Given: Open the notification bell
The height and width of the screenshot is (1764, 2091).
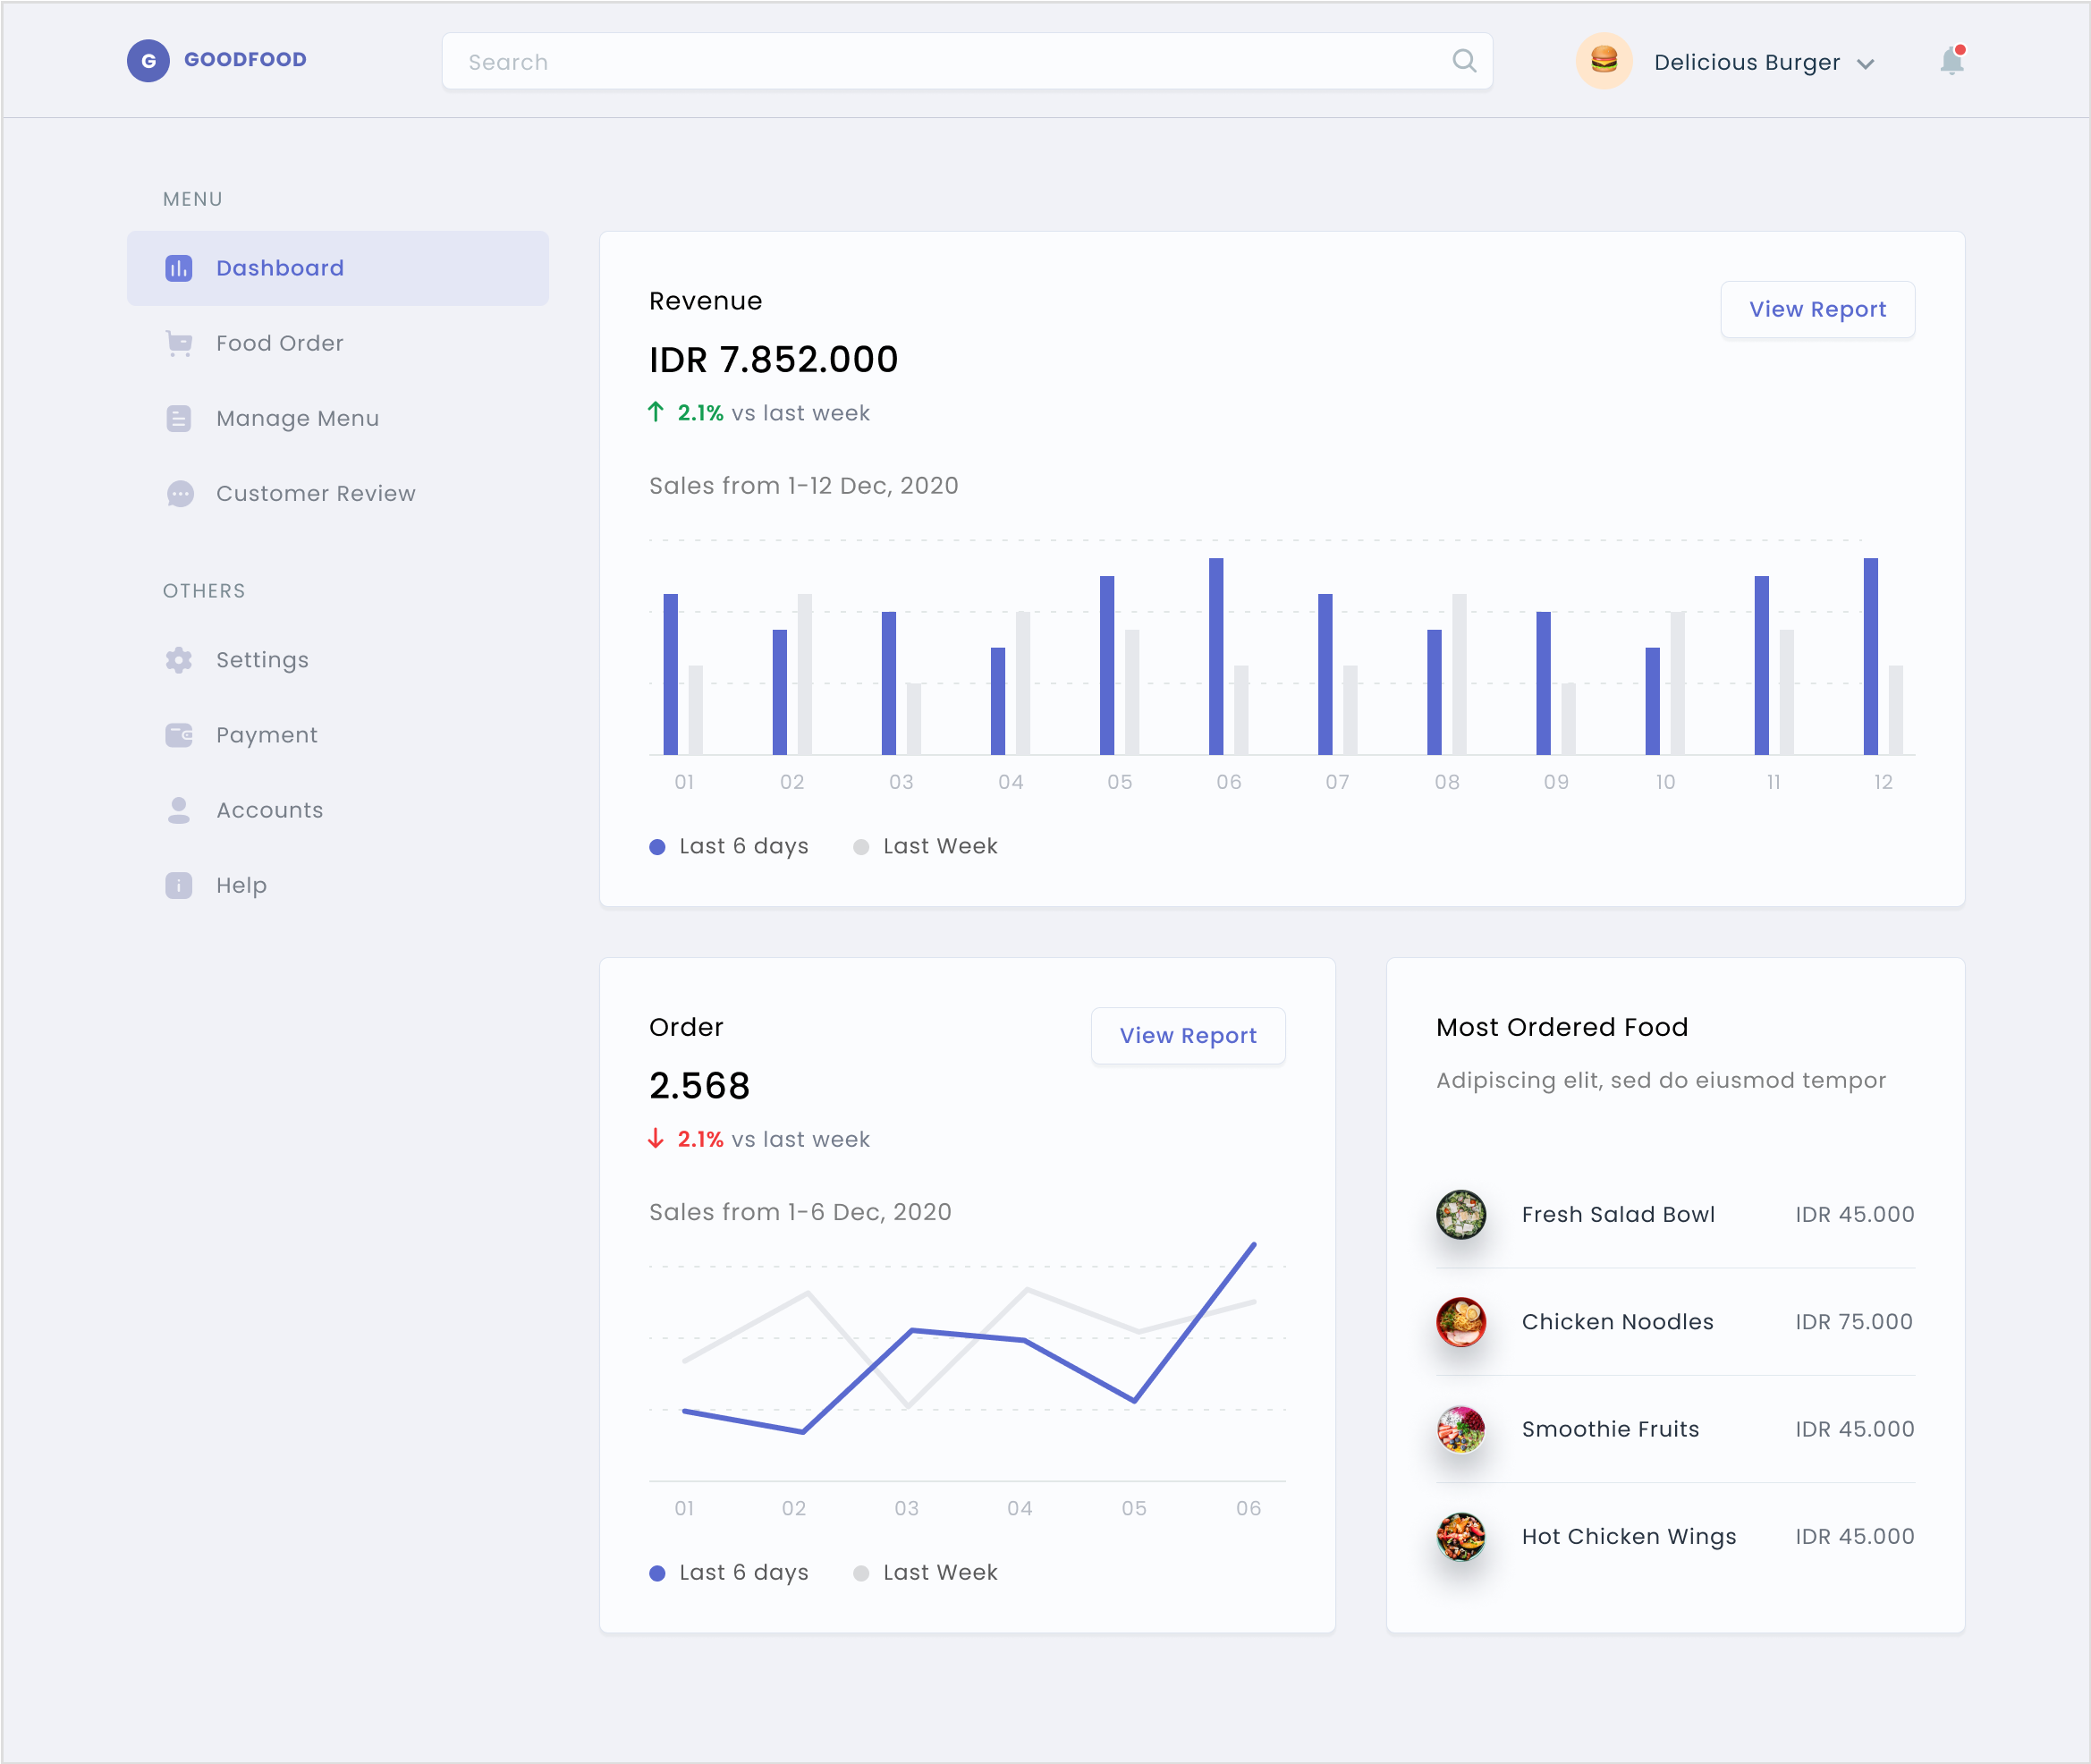Looking at the screenshot, I should [x=1951, y=61].
